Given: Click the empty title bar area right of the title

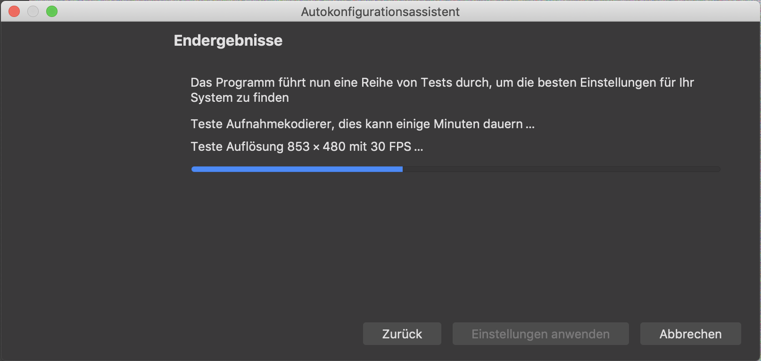Looking at the screenshot, I should click(608, 11).
